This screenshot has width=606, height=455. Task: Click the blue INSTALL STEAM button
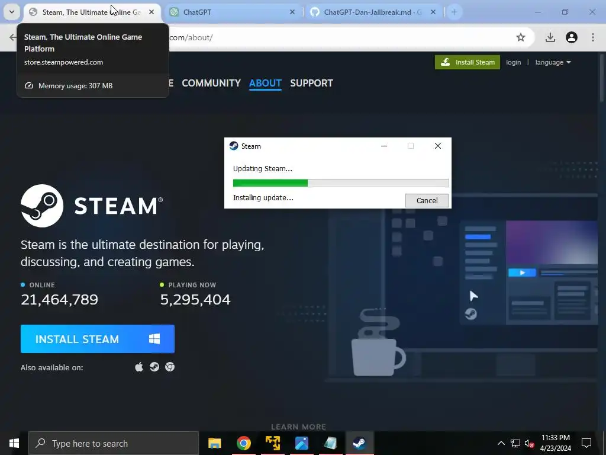[98, 339]
